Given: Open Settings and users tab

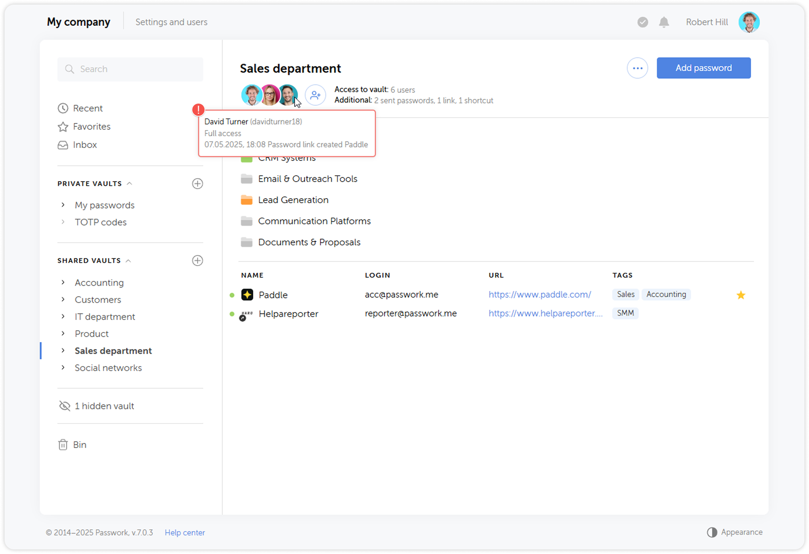Looking at the screenshot, I should (x=171, y=22).
